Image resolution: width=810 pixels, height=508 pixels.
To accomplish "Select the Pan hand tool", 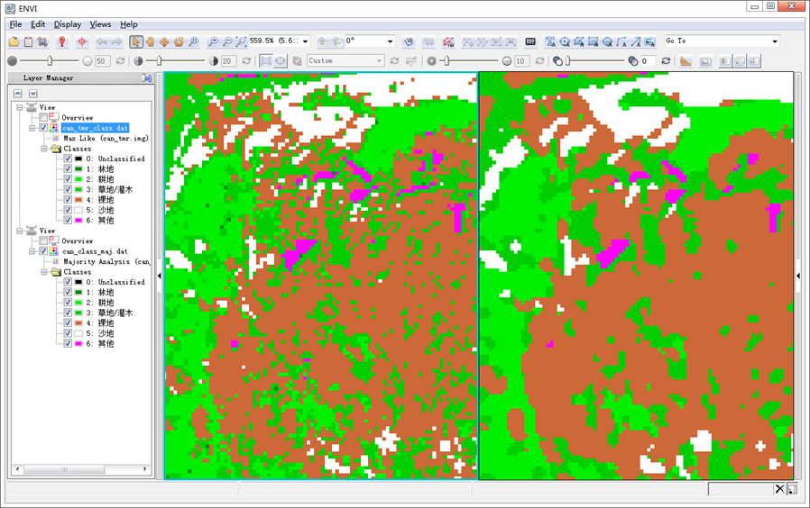I will (x=150, y=41).
